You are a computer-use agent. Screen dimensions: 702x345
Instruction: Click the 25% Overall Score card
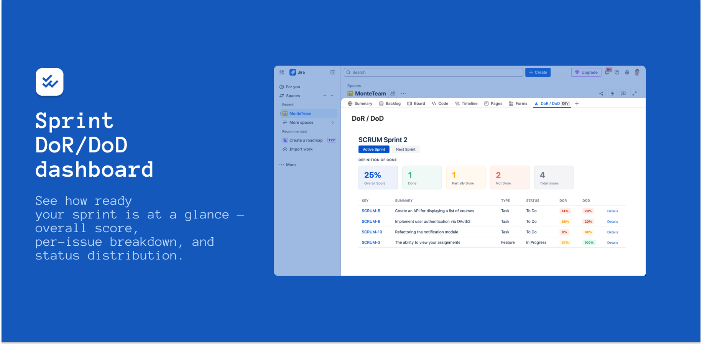[378, 177]
